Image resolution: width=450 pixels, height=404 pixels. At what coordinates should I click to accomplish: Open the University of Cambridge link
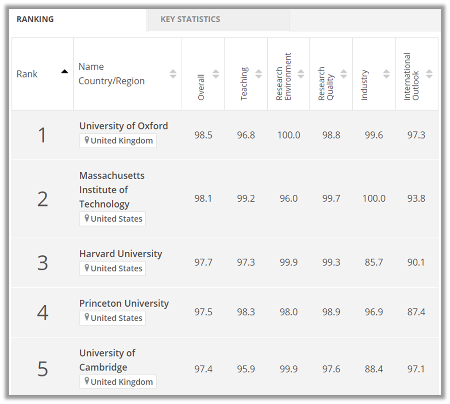click(107, 360)
